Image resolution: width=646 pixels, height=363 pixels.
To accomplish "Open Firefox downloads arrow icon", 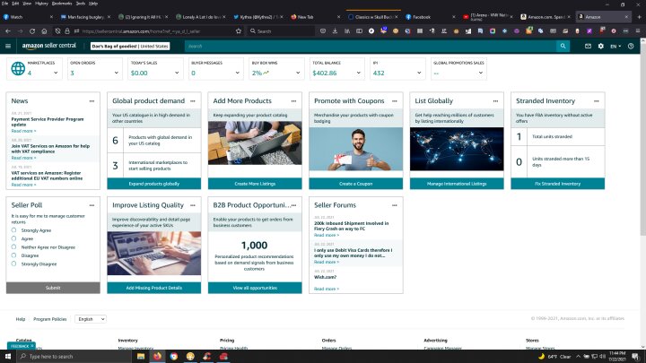I will pyautogui.click(x=335, y=30).
